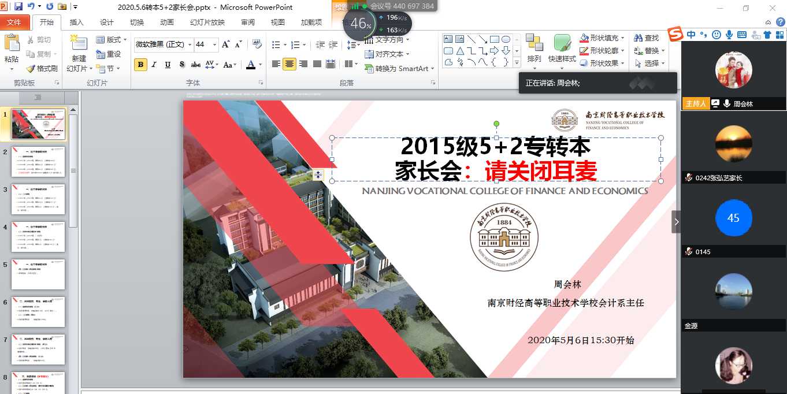The height and width of the screenshot is (394, 787).
Task: Toggle center text alignment
Action: coord(289,64)
